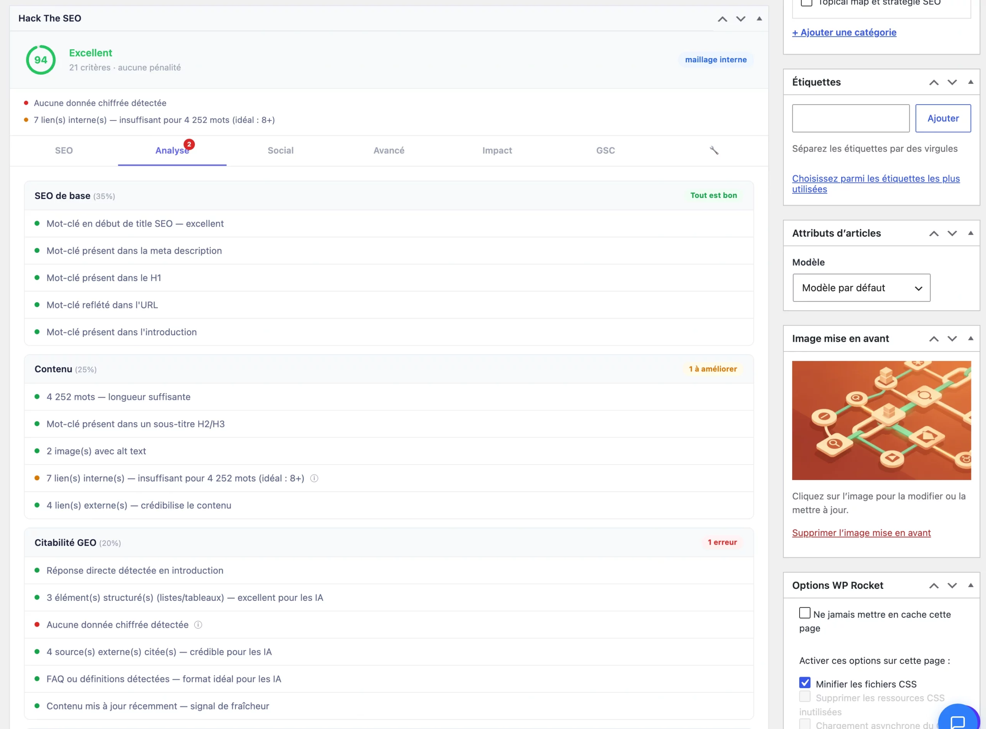Click 'Mot-clé présent dans l'introduction' row
The image size is (986, 729).
[389, 332]
